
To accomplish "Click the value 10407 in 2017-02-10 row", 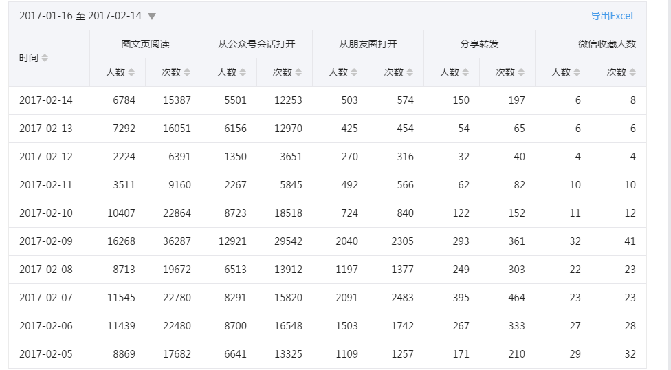I will (121, 213).
